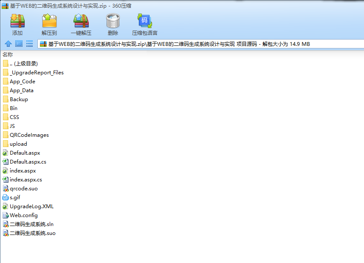
Task: Select the Backup folder icon
Action: pyautogui.click(x=6, y=99)
